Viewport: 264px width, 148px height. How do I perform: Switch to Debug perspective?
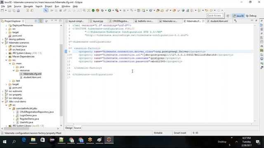(251, 16)
